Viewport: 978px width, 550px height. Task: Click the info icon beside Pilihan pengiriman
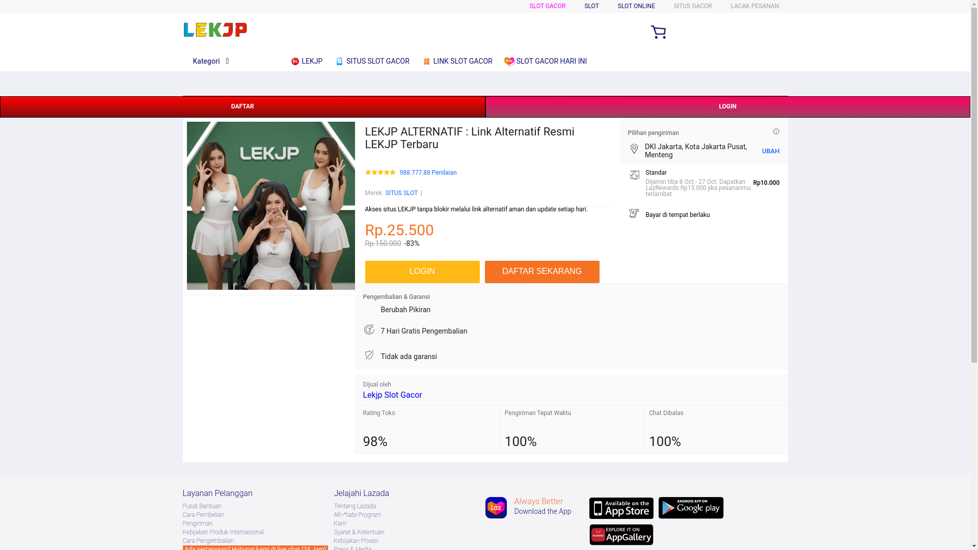click(x=776, y=131)
